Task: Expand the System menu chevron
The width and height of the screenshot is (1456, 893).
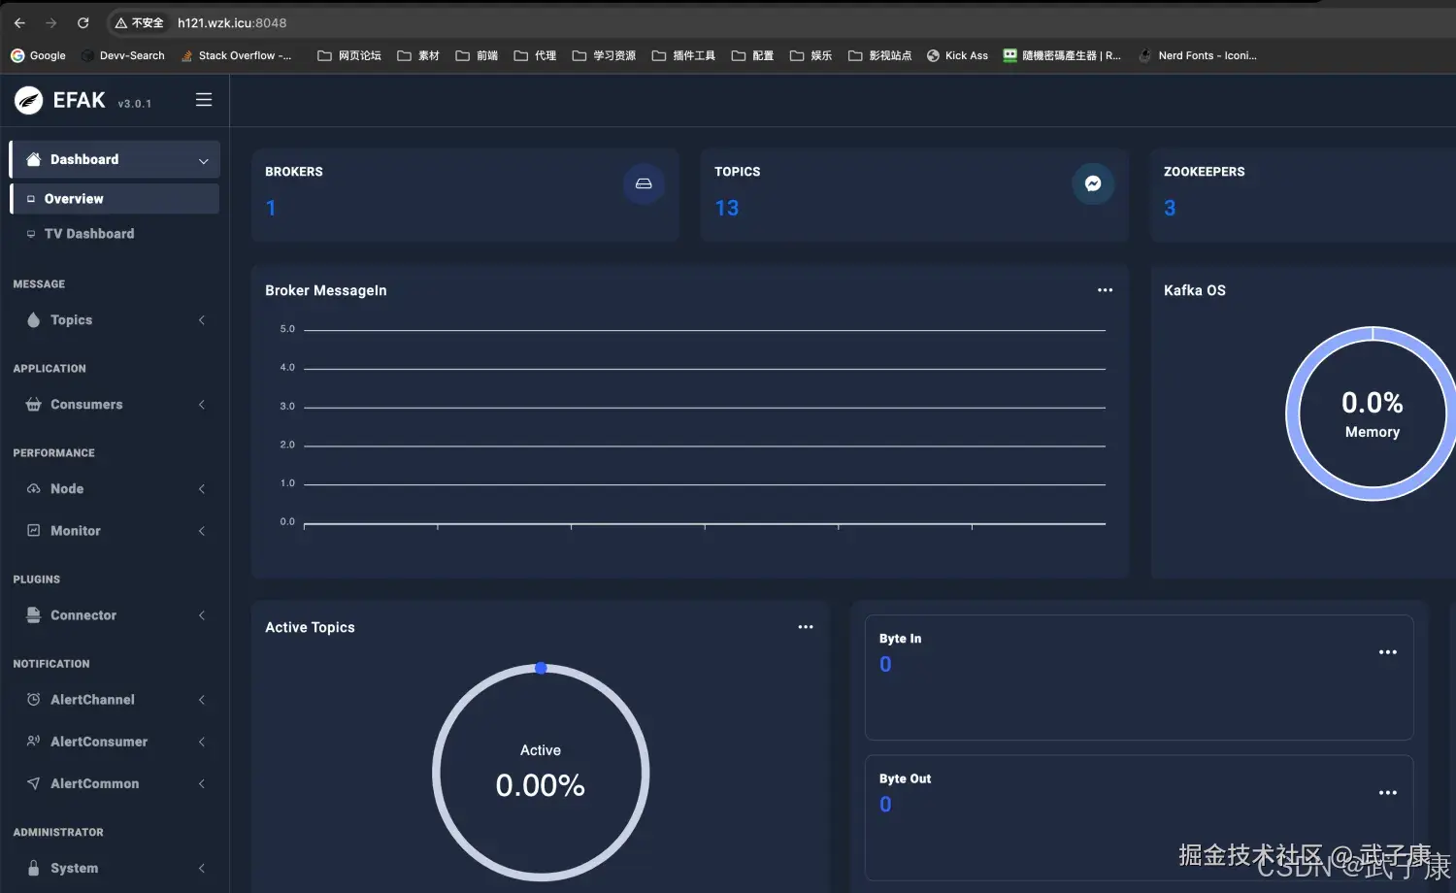Action: pyautogui.click(x=202, y=868)
